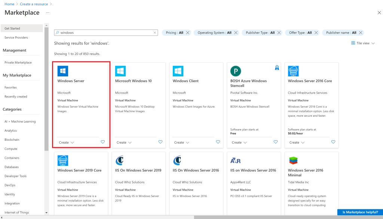The image size is (383, 219).
Task: Click the certified badge on BOSH card
Action: click(x=277, y=68)
